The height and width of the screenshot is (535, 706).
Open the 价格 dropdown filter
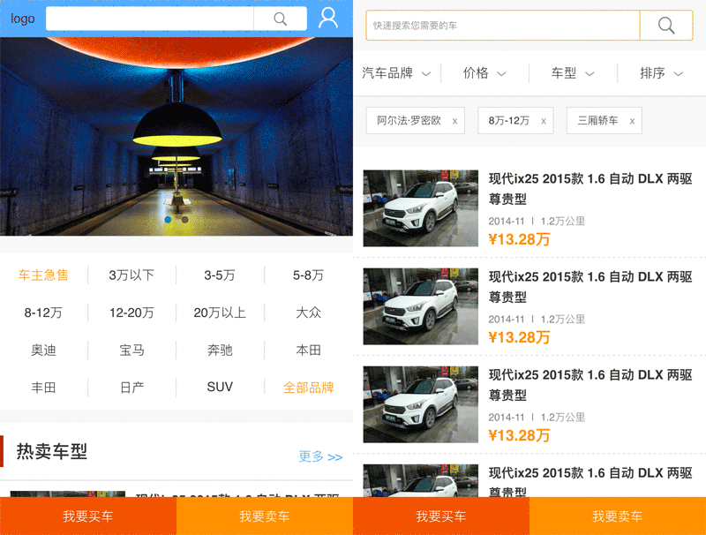pyautogui.click(x=484, y=73)
